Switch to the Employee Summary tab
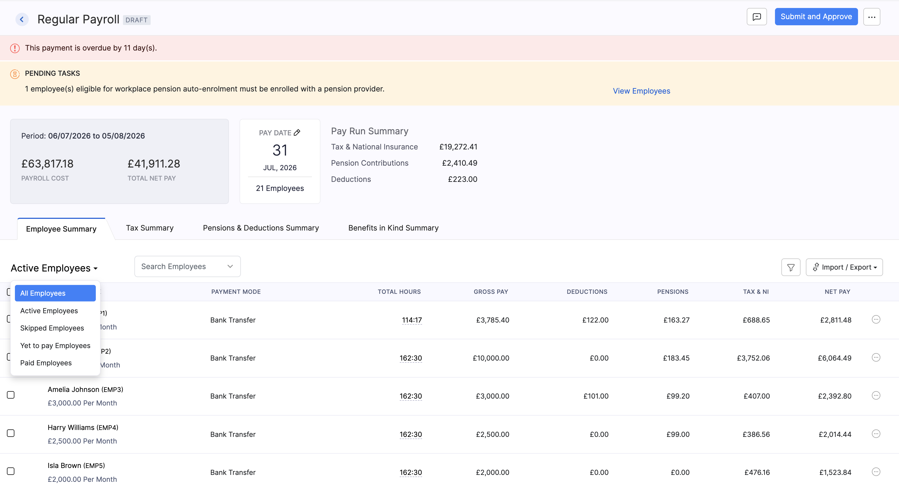 pos(61,229)
